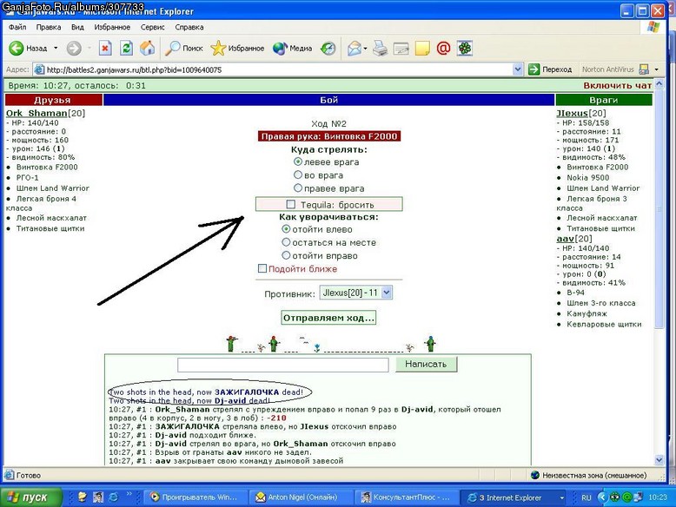Click the Переход go button
The width and height of the screenshot is (676, 507).
[x=550, y=69]
